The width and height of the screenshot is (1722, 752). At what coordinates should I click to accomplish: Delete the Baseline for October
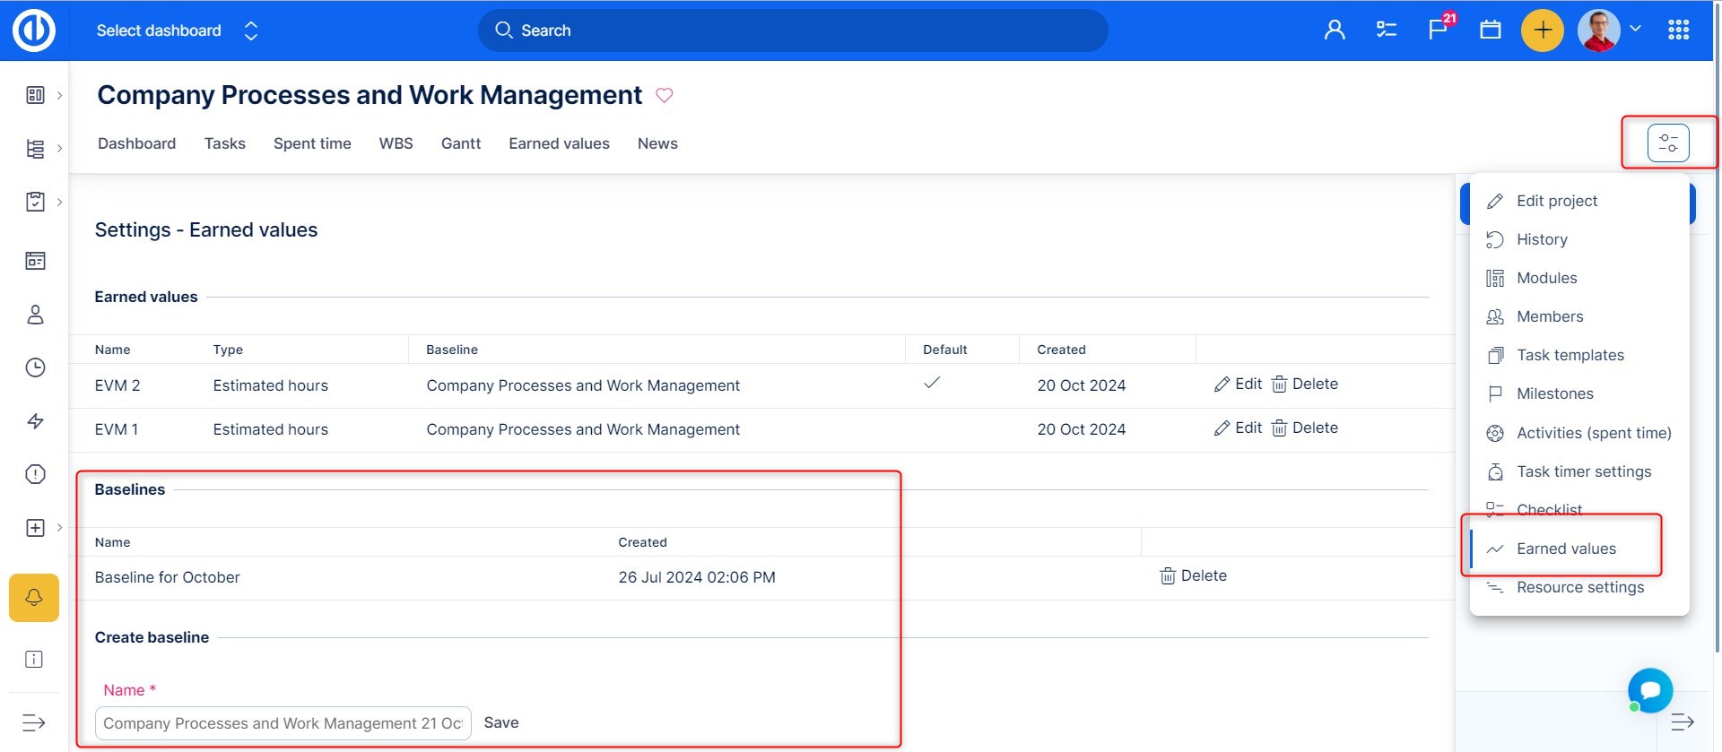(x=1193, y=575)
